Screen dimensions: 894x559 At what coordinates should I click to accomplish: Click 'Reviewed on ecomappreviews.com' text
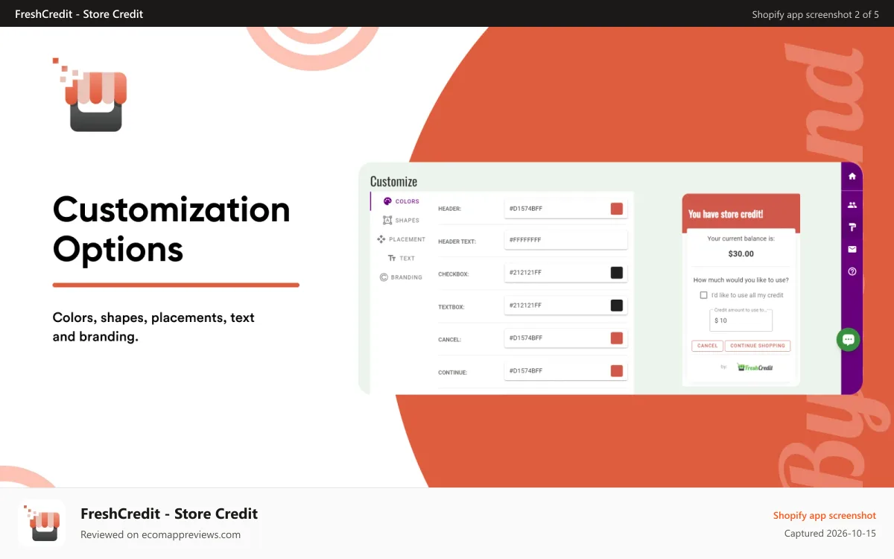pyautogui.click(x=160, y=534)
